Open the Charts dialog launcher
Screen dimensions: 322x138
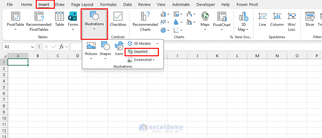[x=231, y=37]
